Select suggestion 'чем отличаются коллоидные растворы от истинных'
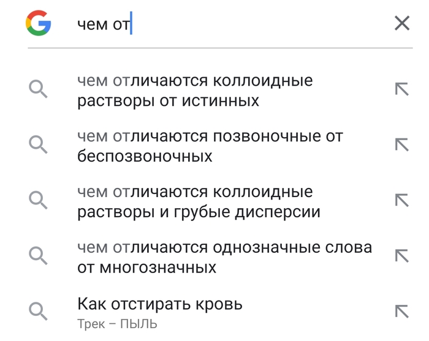This screenshot has height=341, width=429. 195,90
